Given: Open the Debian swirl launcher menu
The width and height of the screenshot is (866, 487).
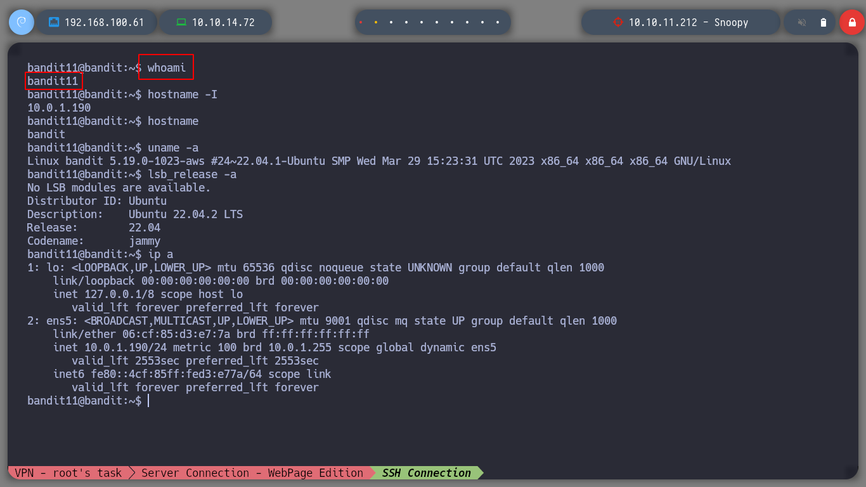Looking at the screenshot, I should (x=21, y=22).
